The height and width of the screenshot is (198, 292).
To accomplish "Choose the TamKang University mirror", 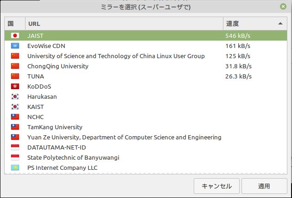I will pos(146,127).
